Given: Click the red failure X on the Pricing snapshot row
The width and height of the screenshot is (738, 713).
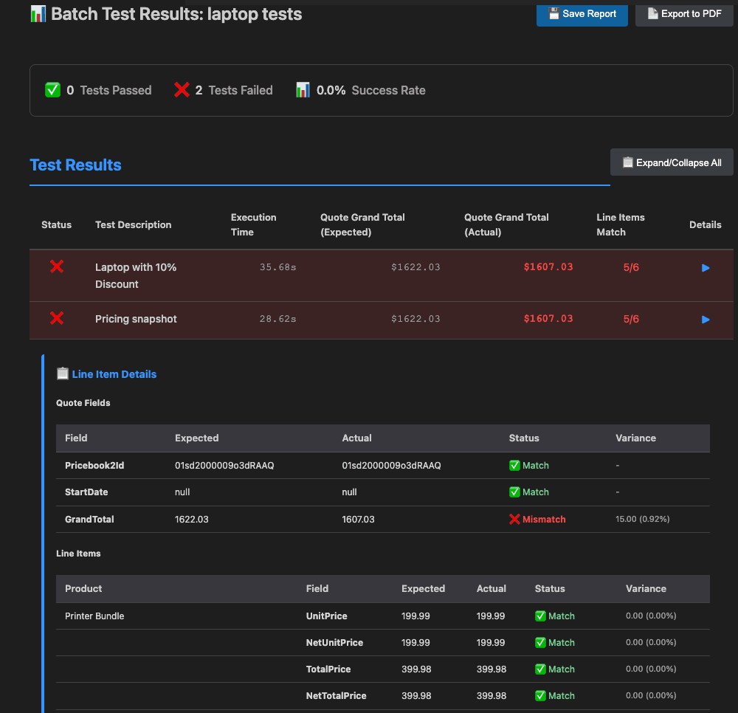Looking at the screenshot, I should coord(57,318).
